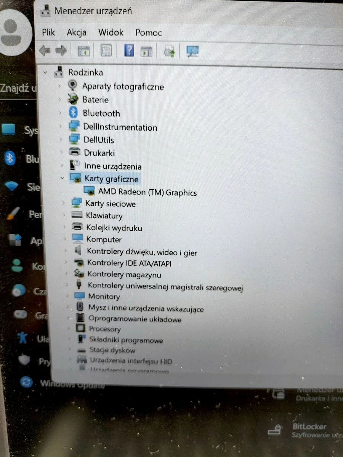343x457 pixels.
Task: Click the Bluetooth device category icon
Action: tap(74, 113)
